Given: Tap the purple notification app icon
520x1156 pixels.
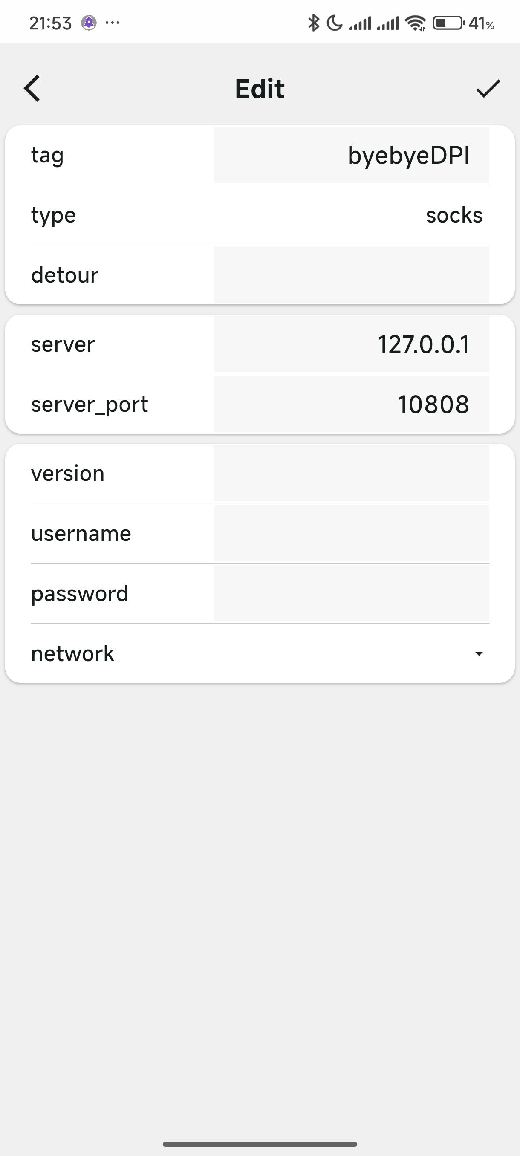Looking at the screenshot, I should 89,23.
